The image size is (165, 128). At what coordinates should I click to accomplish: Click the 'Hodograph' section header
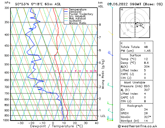point(135,106)
